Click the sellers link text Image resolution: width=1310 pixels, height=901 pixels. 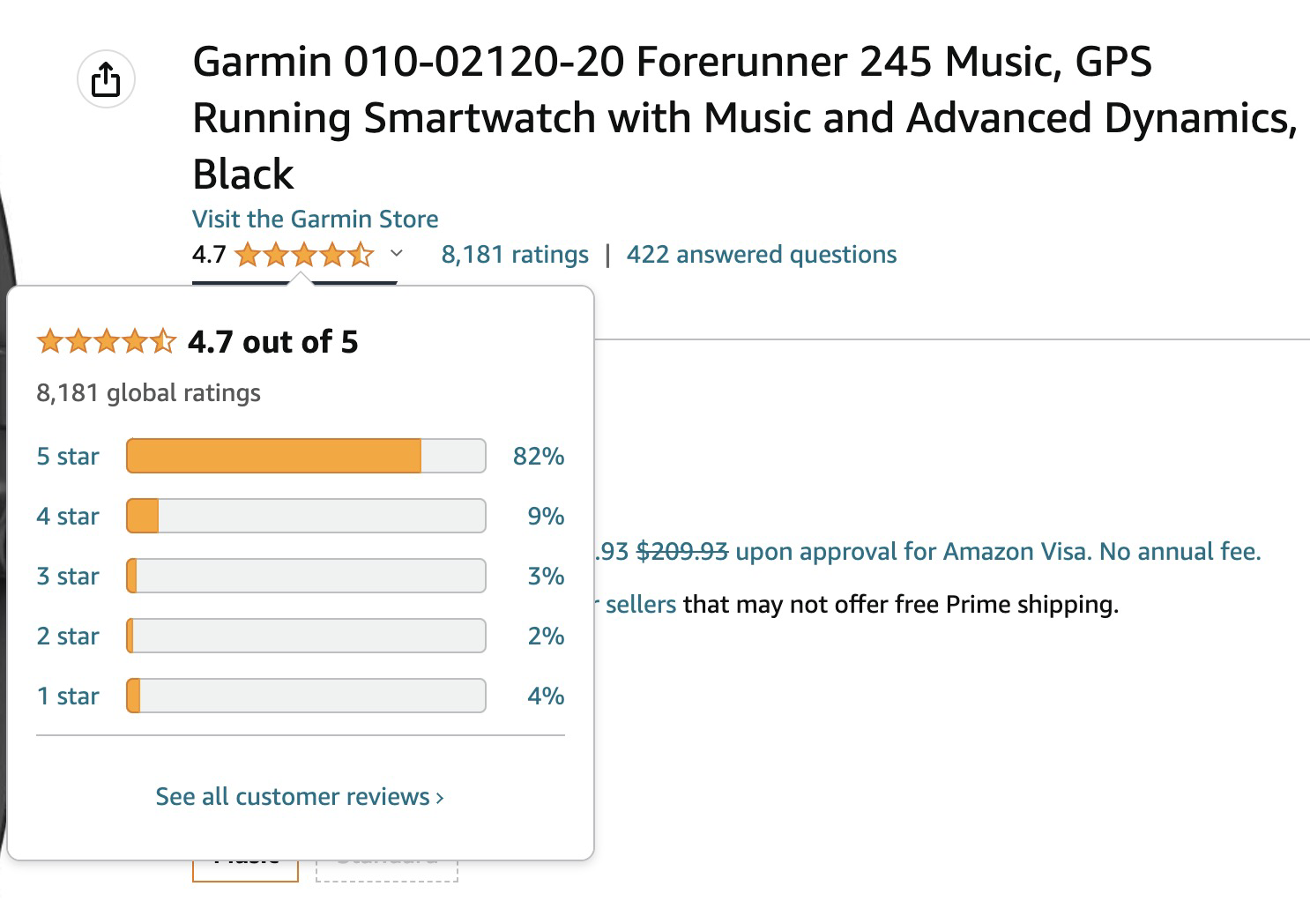pyautogui.click(x=641, y=604)
